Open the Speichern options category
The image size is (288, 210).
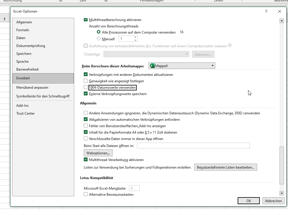click(x=43, y=54)
